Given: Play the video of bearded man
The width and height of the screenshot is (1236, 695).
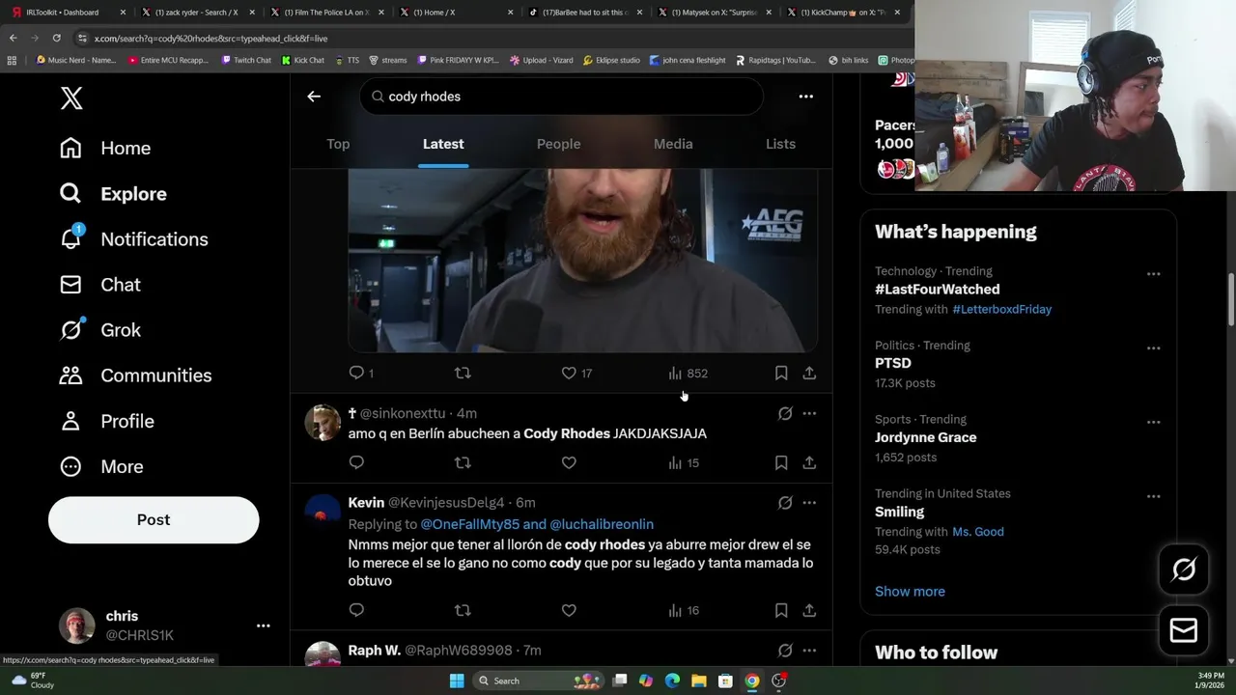Looking at the screenshot, I should (x=583, y=261).
